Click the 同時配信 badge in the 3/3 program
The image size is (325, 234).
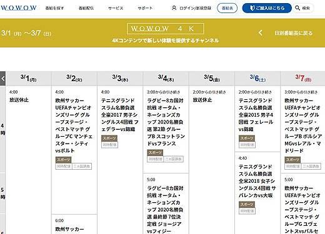coord(109,145)
